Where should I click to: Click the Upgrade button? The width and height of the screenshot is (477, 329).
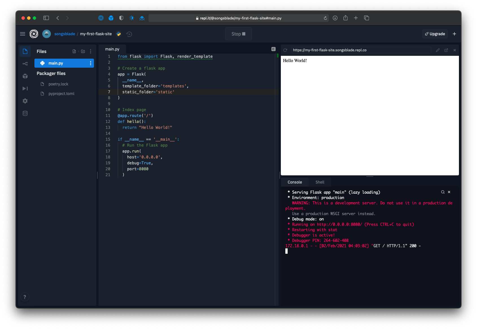[435, 34]
